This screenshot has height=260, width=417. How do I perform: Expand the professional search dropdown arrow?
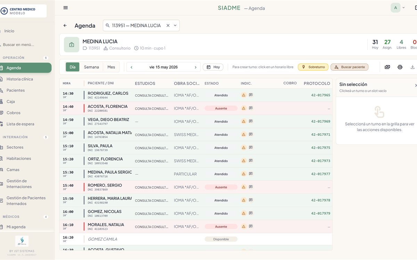click(175, 26)
